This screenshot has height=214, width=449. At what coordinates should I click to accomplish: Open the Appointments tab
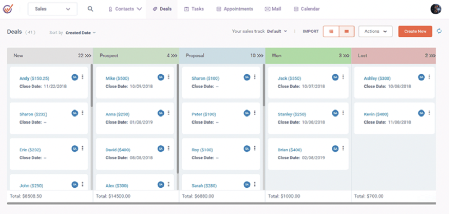pyautogui.click(x=235, y=9)
